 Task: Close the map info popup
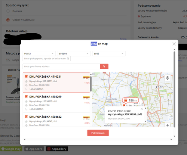[142, 109]
